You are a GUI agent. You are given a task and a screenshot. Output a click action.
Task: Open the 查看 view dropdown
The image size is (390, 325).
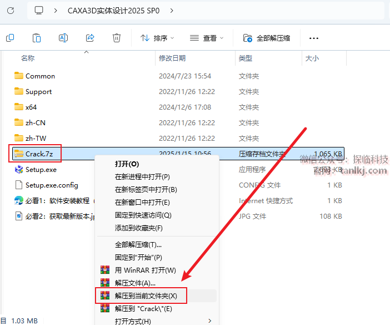click(207, 38)
